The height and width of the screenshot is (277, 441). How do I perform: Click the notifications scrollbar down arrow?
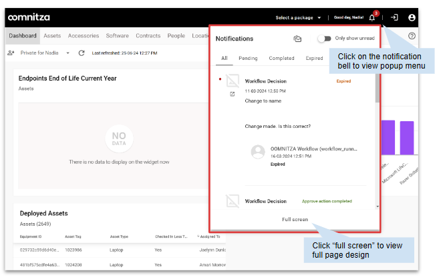(378, 206)
